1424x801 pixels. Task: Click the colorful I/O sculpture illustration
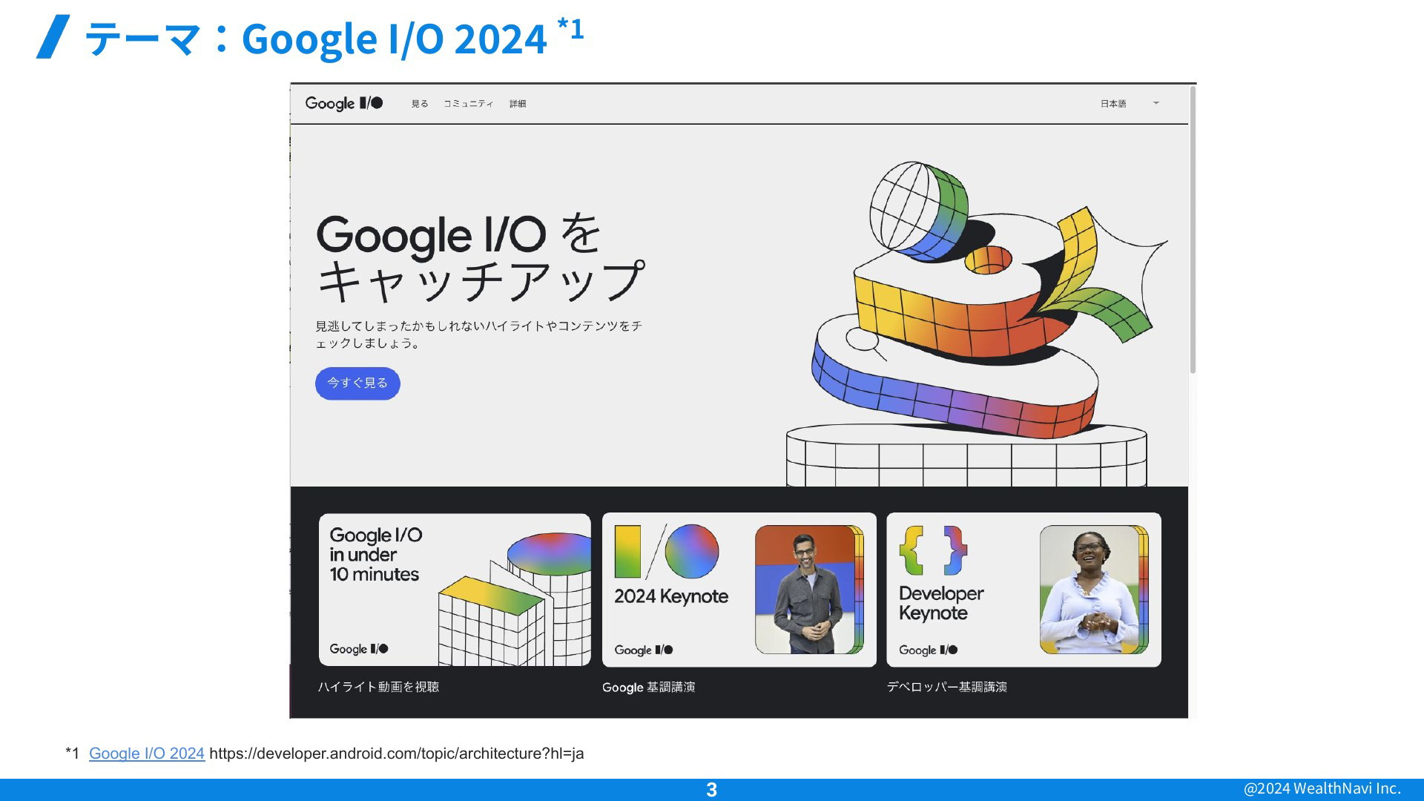pos(978,324)
